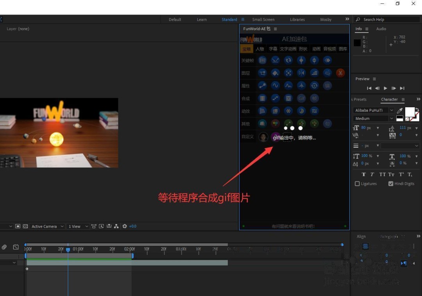Select the 人物 tab in FunWorld panel
Viewport: 422px width, 296px height.
(x=260, y=49)
